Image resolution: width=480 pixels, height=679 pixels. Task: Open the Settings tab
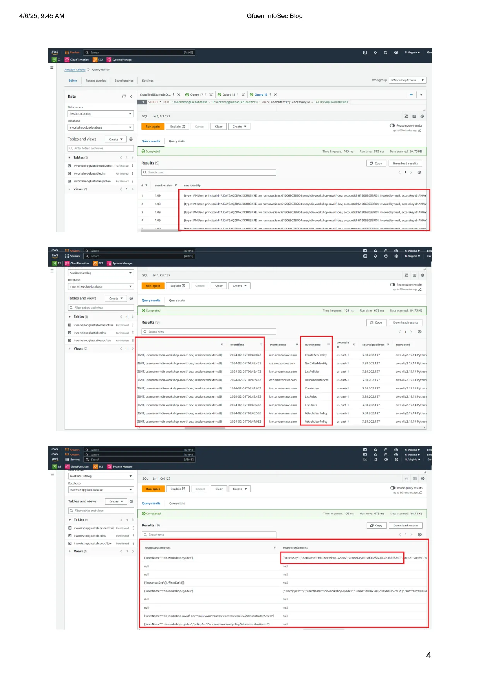147,81
